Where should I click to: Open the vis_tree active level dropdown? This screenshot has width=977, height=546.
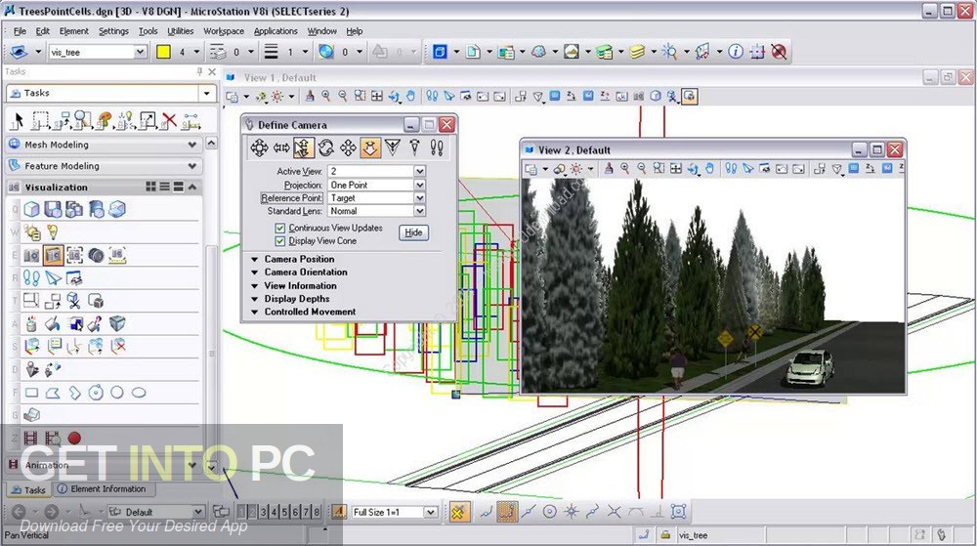(x=140, y=53)
